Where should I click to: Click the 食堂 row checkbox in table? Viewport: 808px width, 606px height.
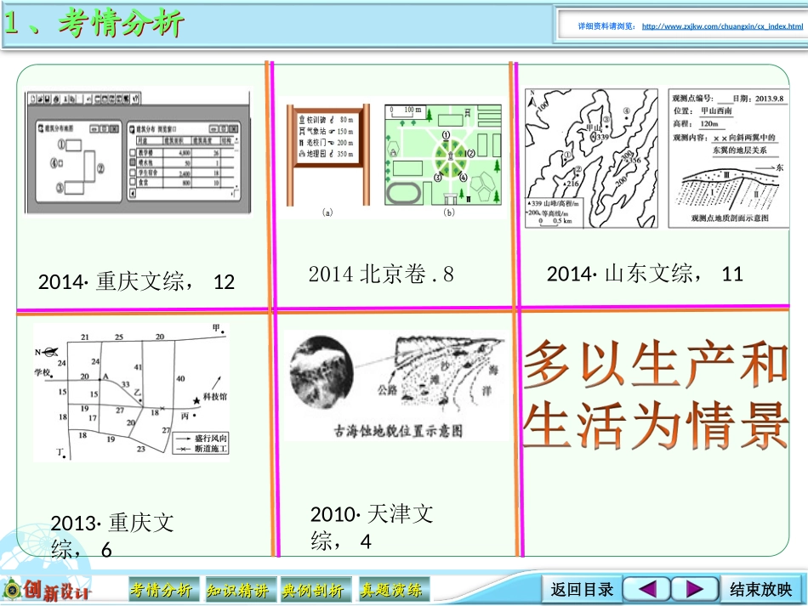click(133, 182)
